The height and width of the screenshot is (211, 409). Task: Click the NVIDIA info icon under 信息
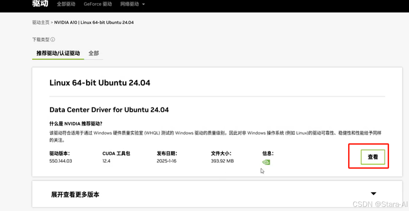coord(266,162)
